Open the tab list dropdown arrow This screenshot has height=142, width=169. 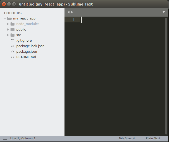[164, 12]
